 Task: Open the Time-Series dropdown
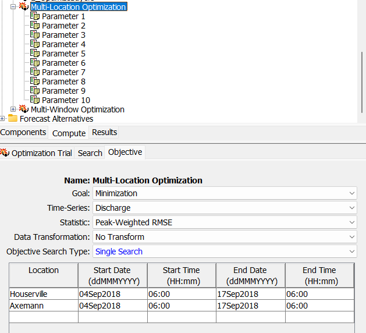pos(225,208)
